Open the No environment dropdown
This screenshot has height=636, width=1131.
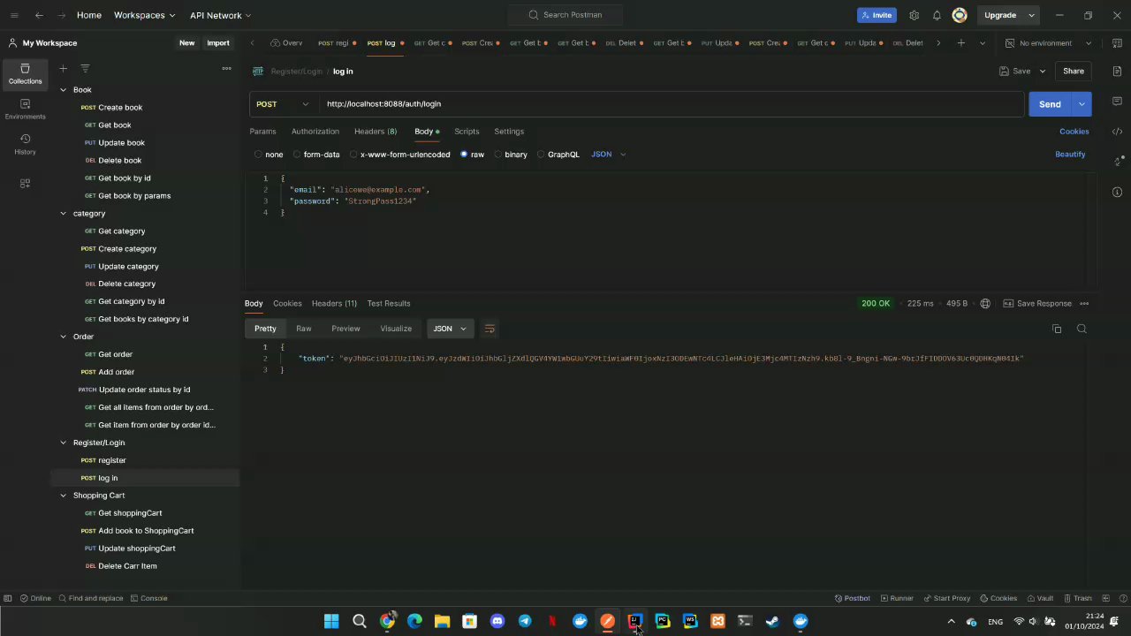pyautogui.click(x=1048, y=42)
